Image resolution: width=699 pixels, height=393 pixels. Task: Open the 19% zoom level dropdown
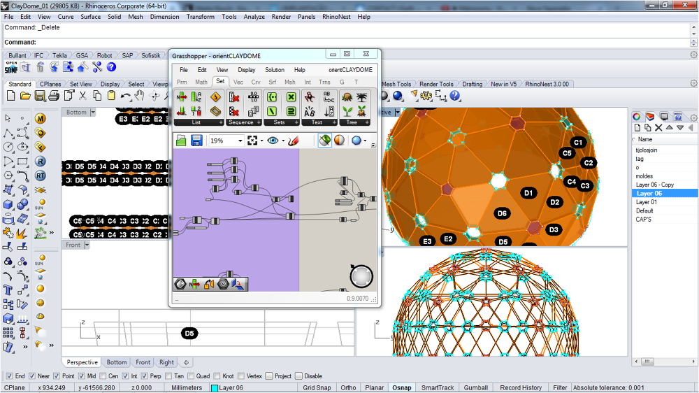pos(240,141)
